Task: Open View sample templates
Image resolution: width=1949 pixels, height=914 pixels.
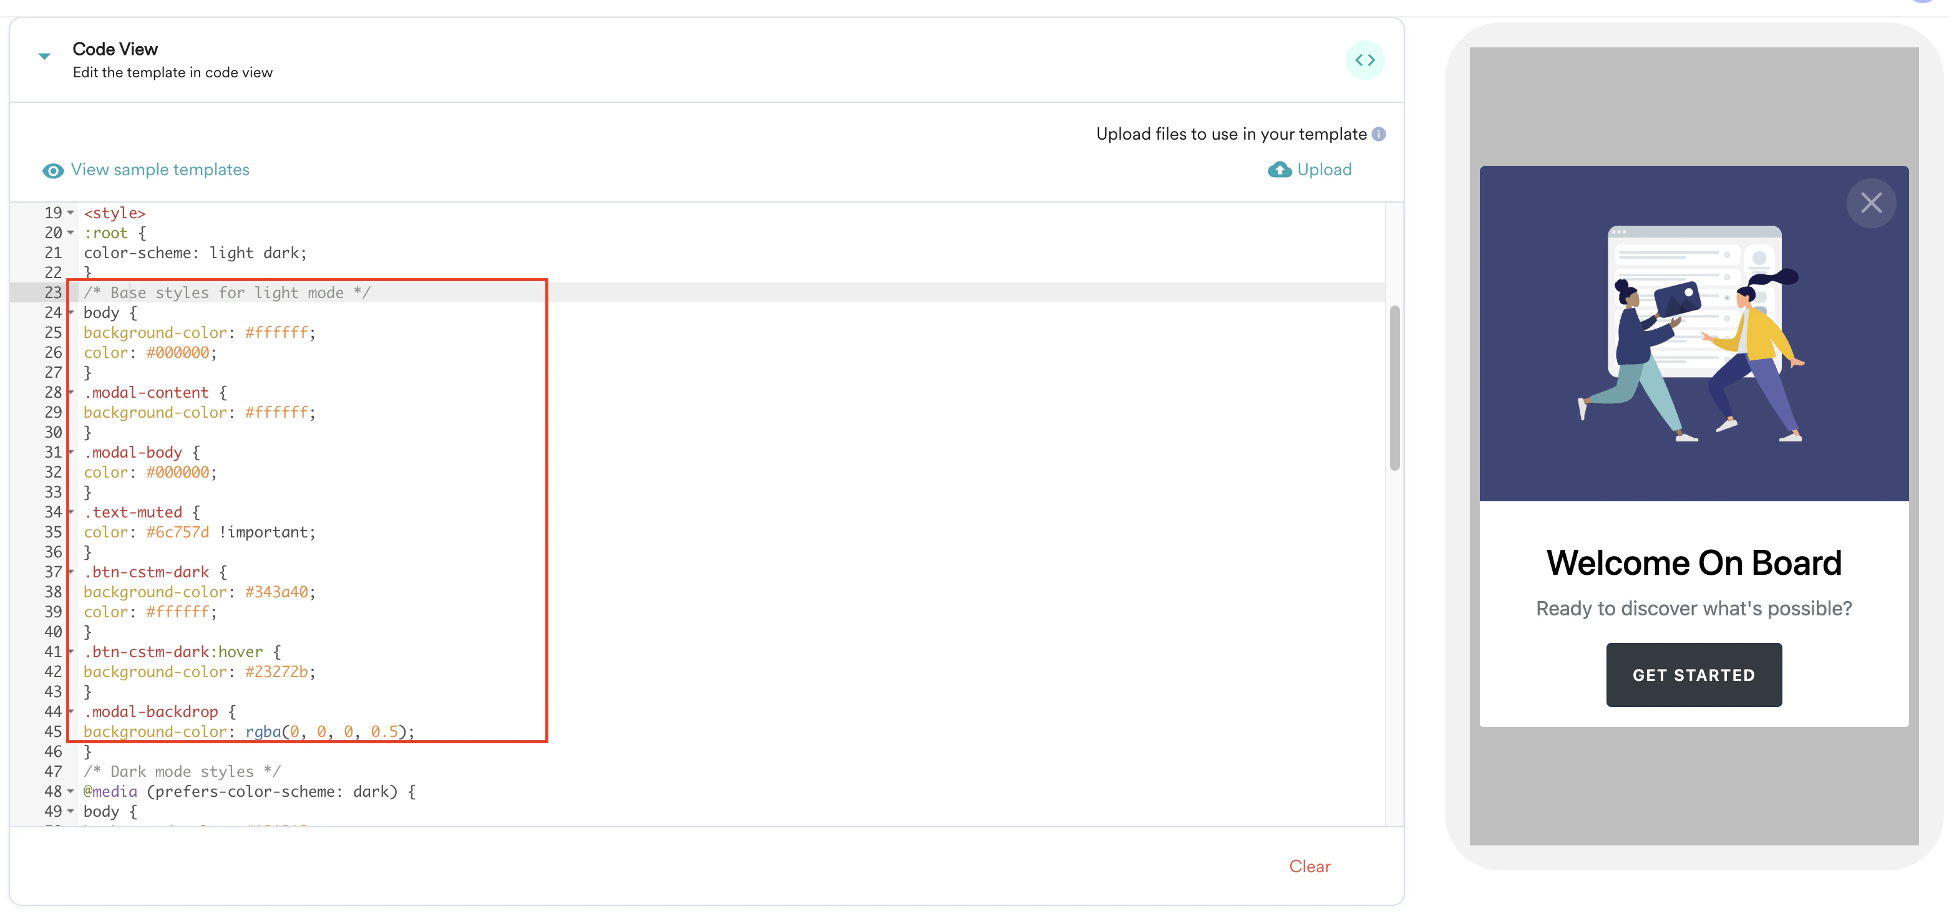Action: 160,170
